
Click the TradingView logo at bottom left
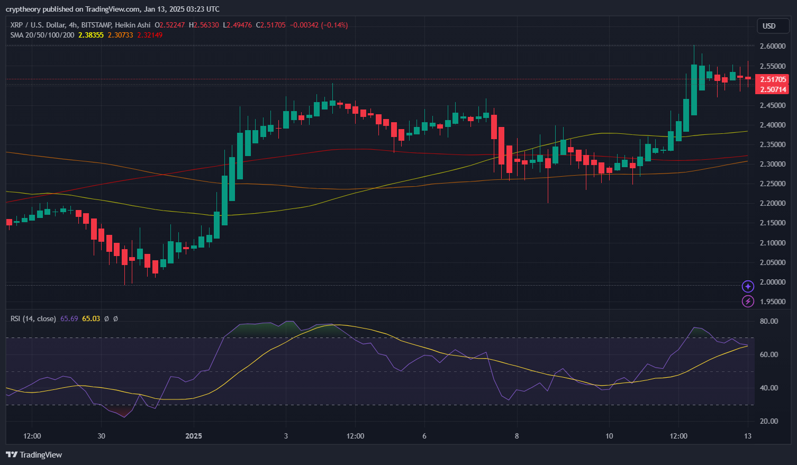tap(34, 454)
